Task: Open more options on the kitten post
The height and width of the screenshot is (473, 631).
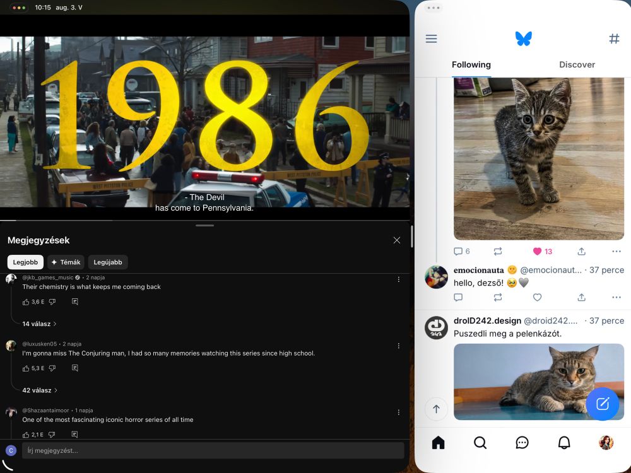Action: 616,252
